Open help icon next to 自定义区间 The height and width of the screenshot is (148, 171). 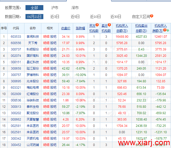pos(152,16)
